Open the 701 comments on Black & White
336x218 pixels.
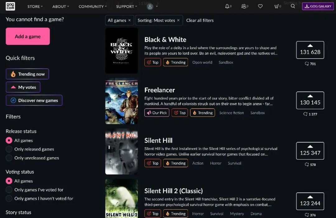point(310,64)
